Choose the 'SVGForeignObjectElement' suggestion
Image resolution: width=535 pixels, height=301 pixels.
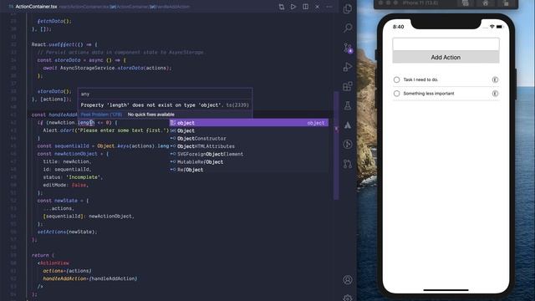click(249, 154)
